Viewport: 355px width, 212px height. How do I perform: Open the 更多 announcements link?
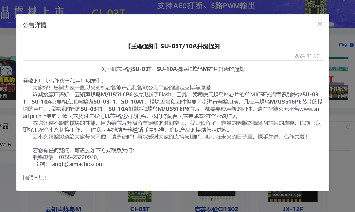point(343,45)
